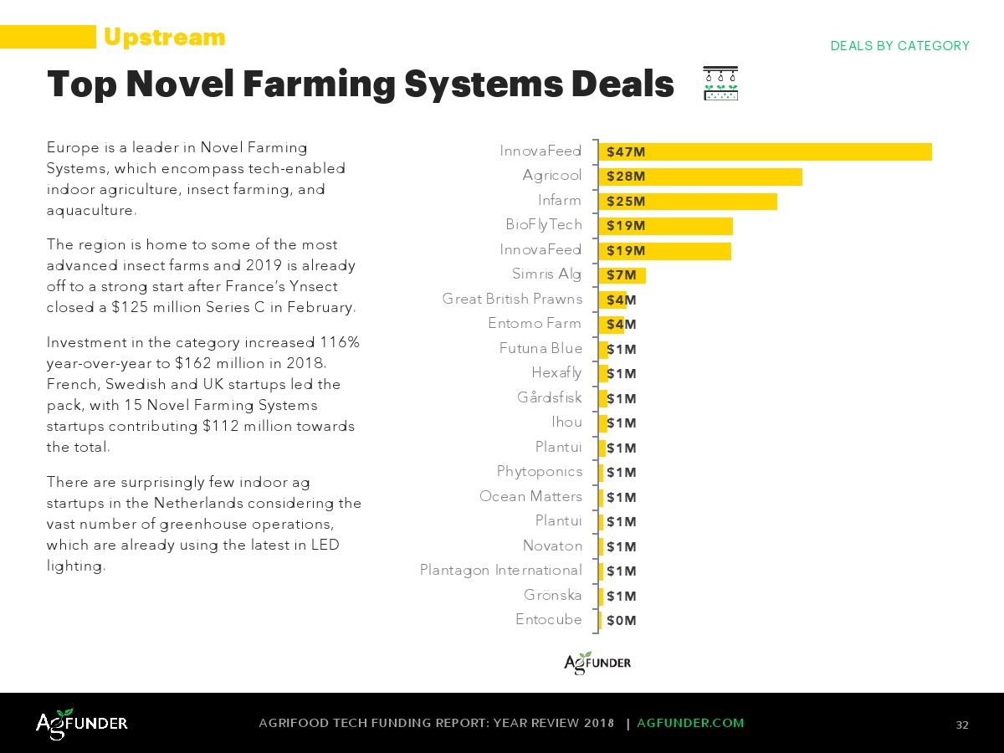The image size is (1004, 753).
Task: Select the Infarm $25M bar
Action: [688, 201]
